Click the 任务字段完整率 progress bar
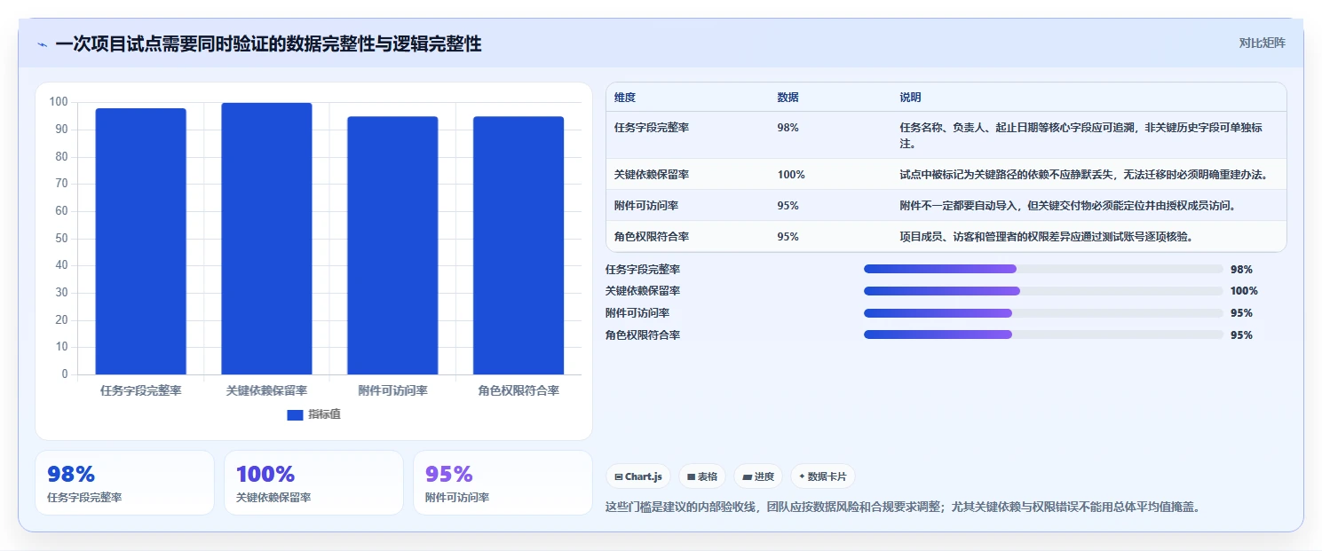 (1043, 269)
